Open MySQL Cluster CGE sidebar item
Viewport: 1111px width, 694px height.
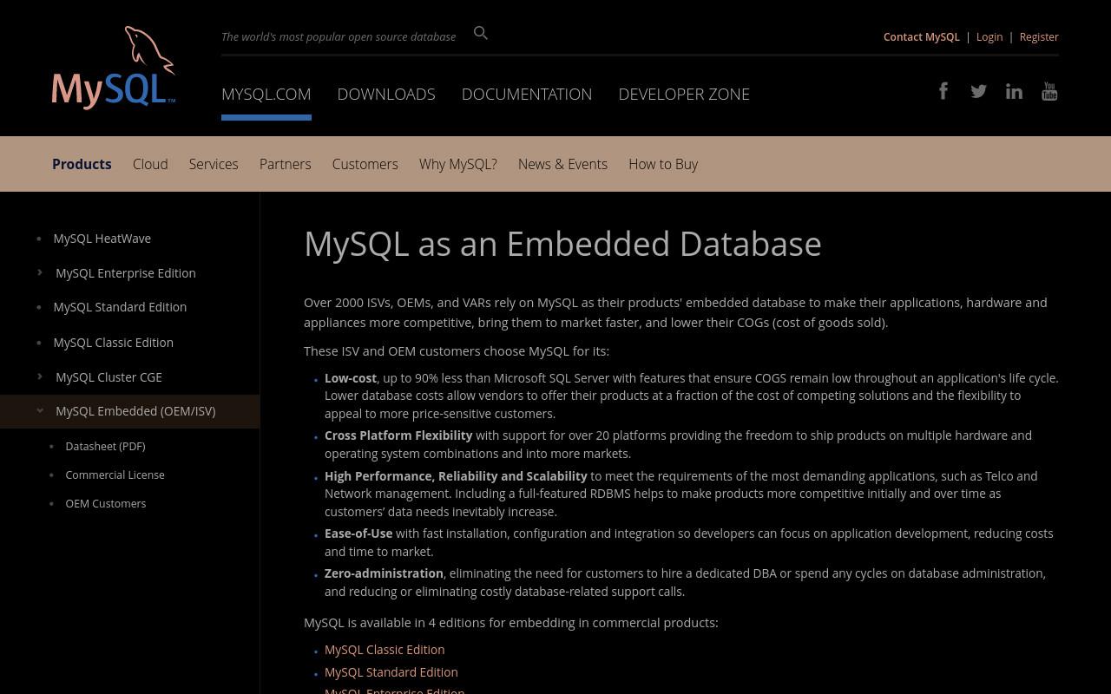[108, 376]
